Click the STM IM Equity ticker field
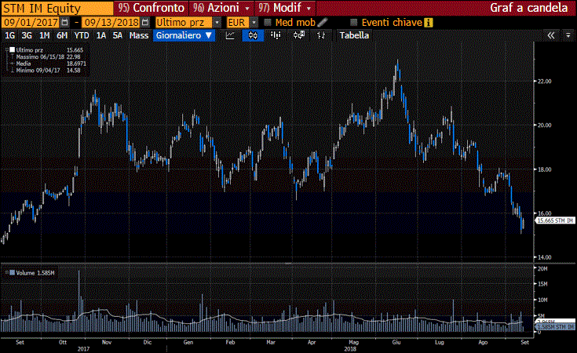 (57, 8)
